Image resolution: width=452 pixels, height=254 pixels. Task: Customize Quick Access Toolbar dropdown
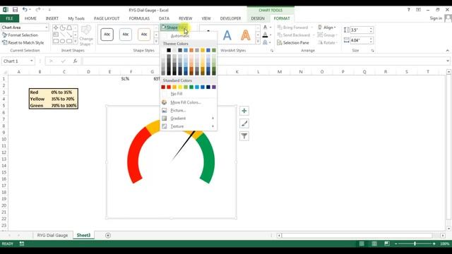[49, 10]
